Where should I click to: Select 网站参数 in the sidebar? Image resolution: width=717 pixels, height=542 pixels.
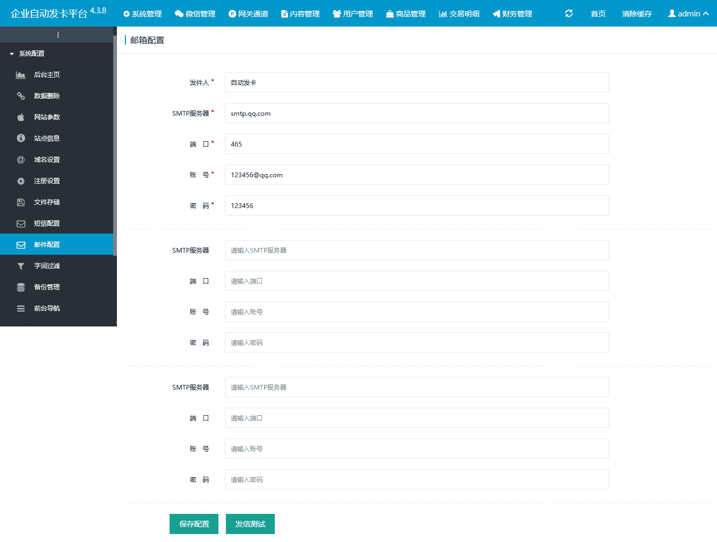pyautogui.click(x=57, y=117)
